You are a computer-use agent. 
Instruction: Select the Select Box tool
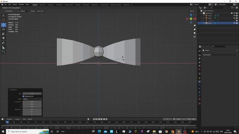pos(3,16)
